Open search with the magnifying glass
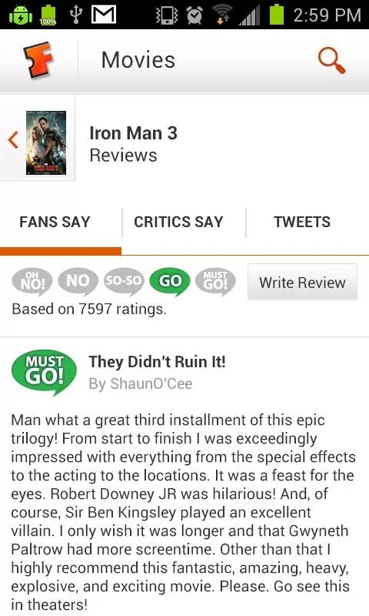Viewport: 369px width, 616px height. coord(331,60)
